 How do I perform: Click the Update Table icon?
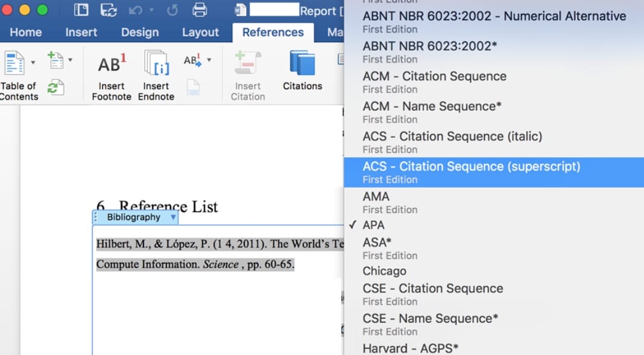55,87
